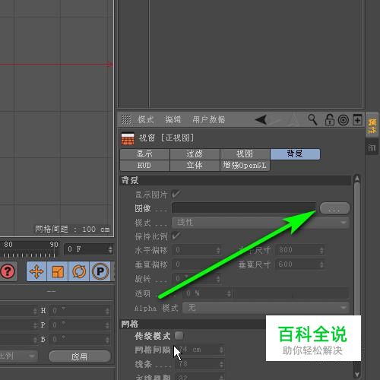The image size is (380, 380).
Task: Click scrollbar up arrow in attribute panel
Action: [357, 179]
